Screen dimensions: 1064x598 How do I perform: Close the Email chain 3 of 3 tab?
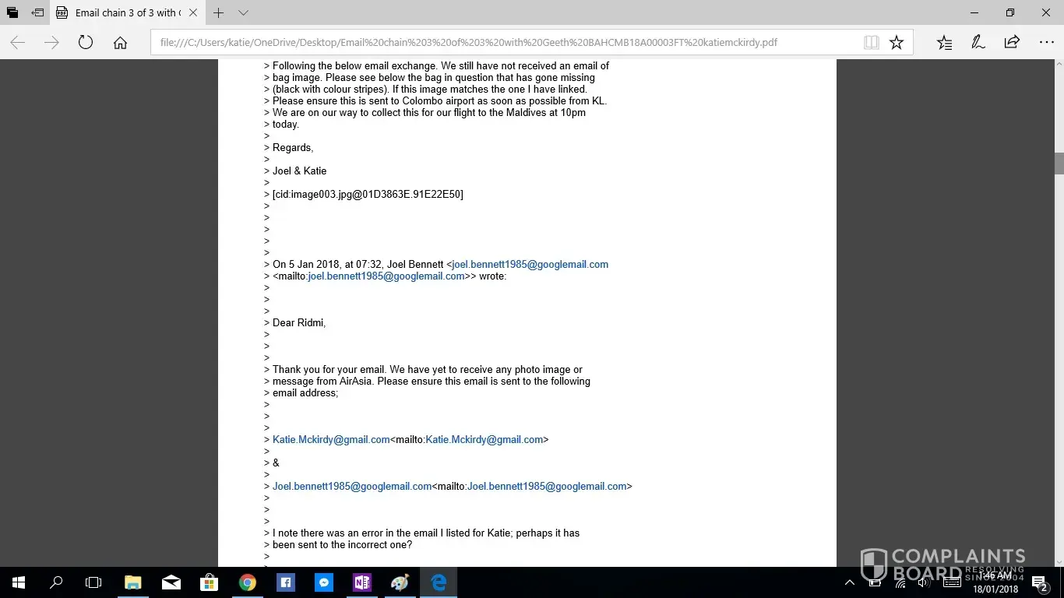[192, 12]
